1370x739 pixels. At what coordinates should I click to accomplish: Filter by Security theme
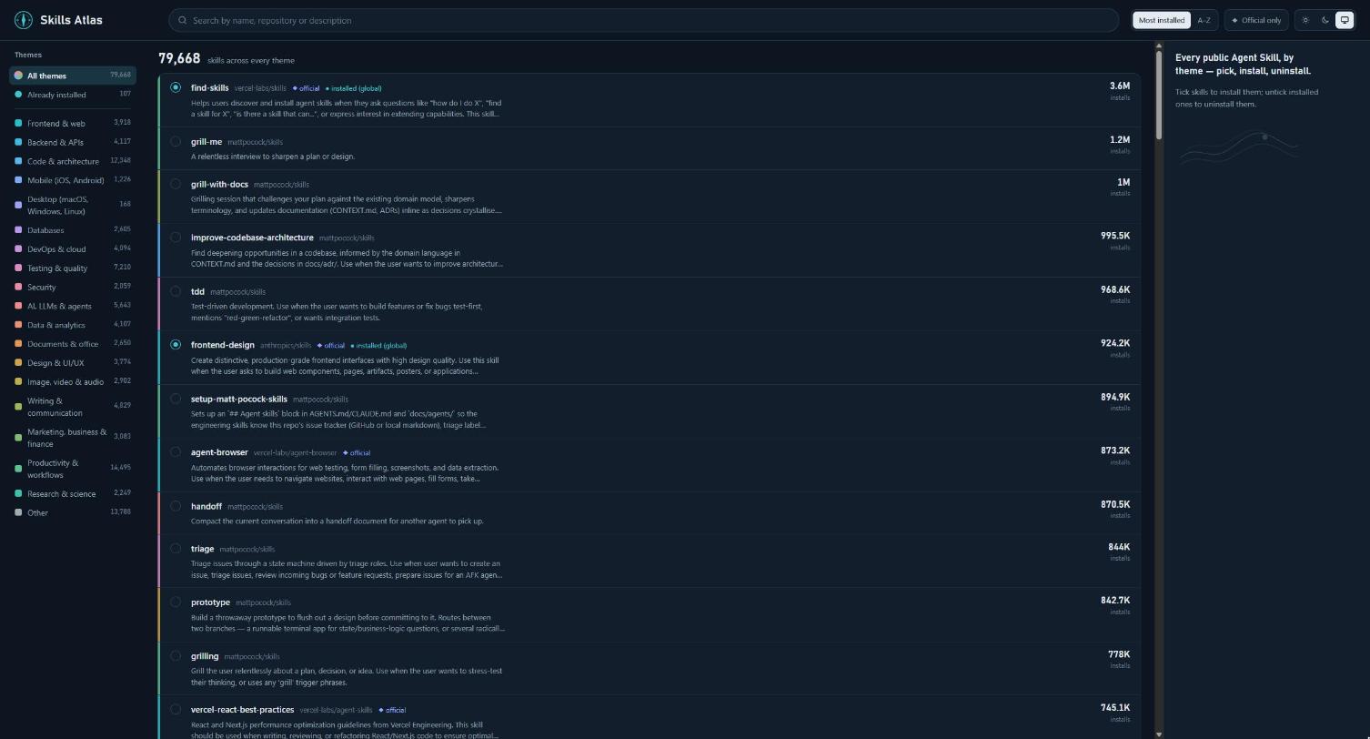click(x=73, y=287)
